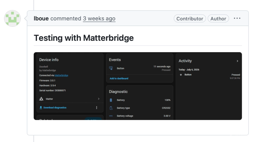Expand the Matter row chevron
The image size is (264, 142).
click(99, 99)
